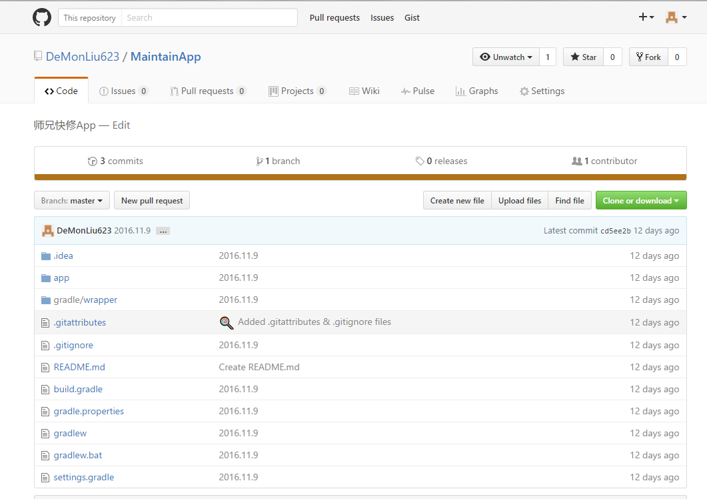The image size is (707, 499).
Task: Click the .idea folder icon
Action: [46, 256]
